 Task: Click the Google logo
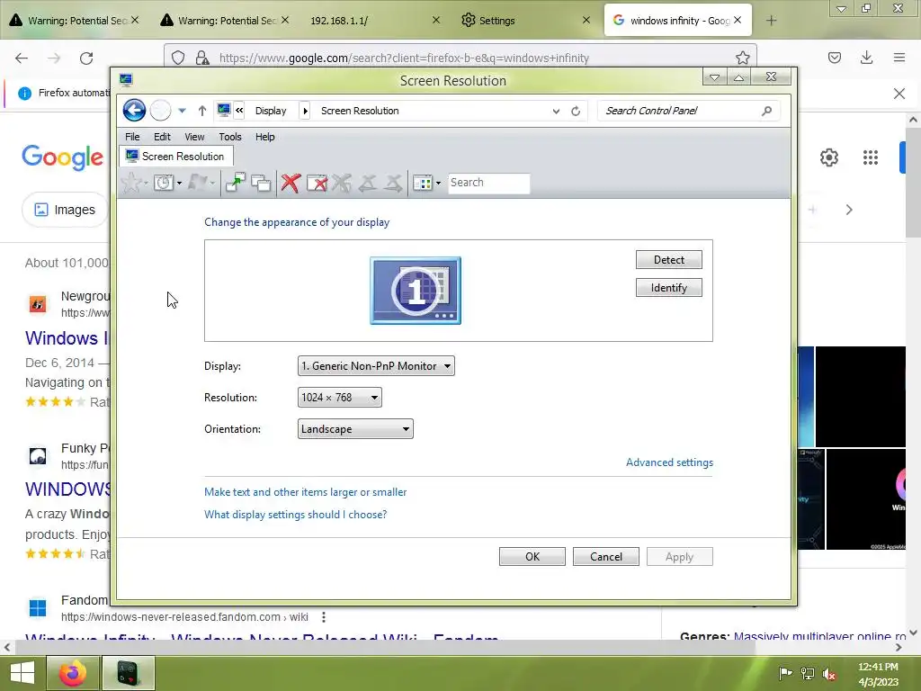click(62, 157)
